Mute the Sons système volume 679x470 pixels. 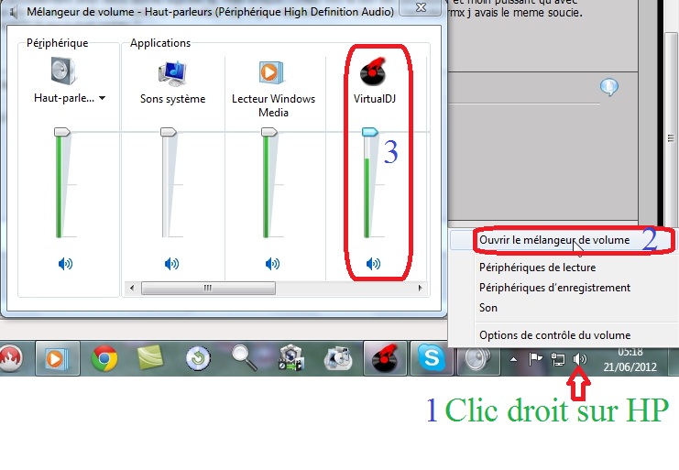point(172,263)
